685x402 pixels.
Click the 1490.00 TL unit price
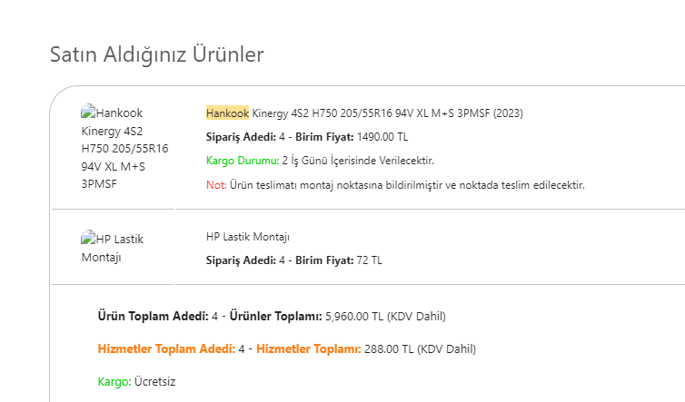pos(382,137)
